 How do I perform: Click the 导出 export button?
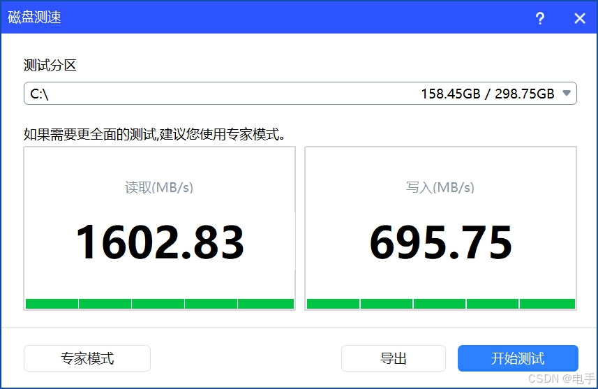(x=393, y=358)
